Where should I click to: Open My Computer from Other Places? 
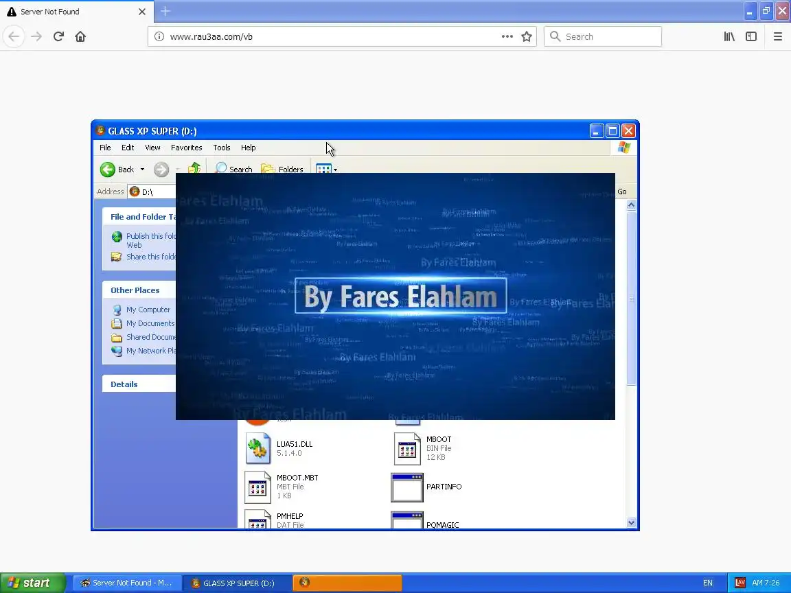point(148,310)
